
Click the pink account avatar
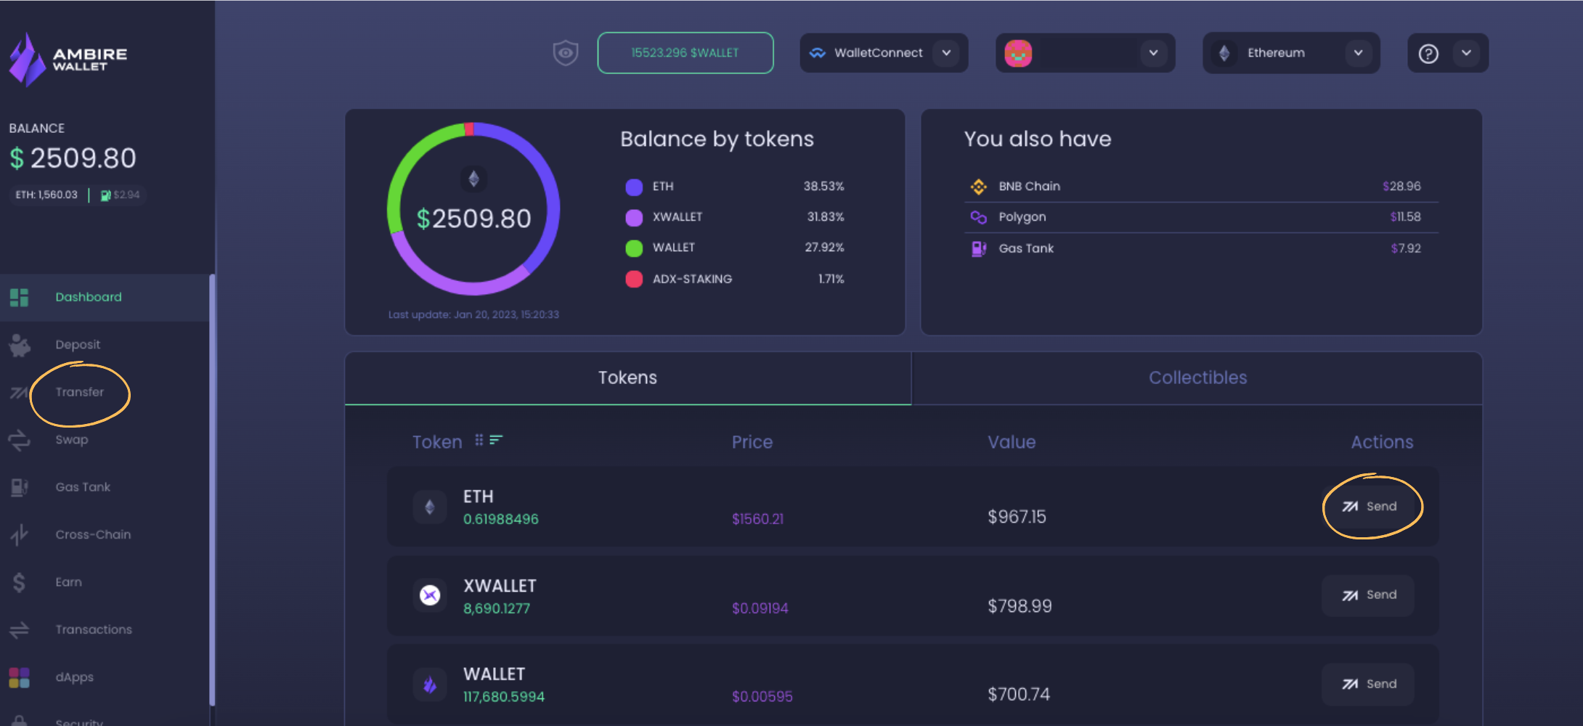point(1018,53)
